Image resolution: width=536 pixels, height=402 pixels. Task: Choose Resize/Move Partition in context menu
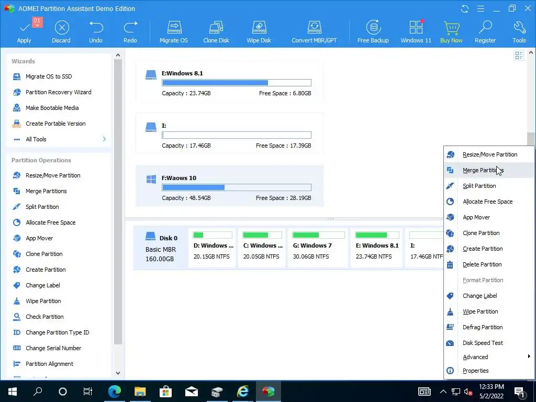click(x=489, y=154)
